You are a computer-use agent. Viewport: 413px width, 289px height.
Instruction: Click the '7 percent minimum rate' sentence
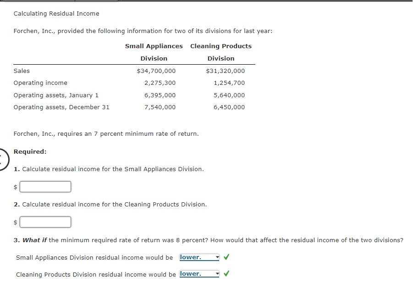(x=99, y=133)
